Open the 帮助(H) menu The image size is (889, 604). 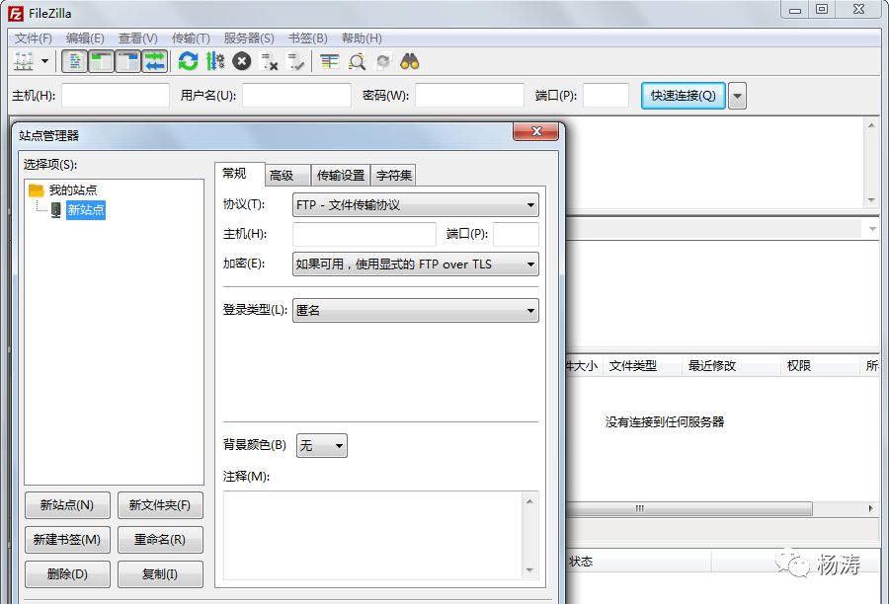362,38
